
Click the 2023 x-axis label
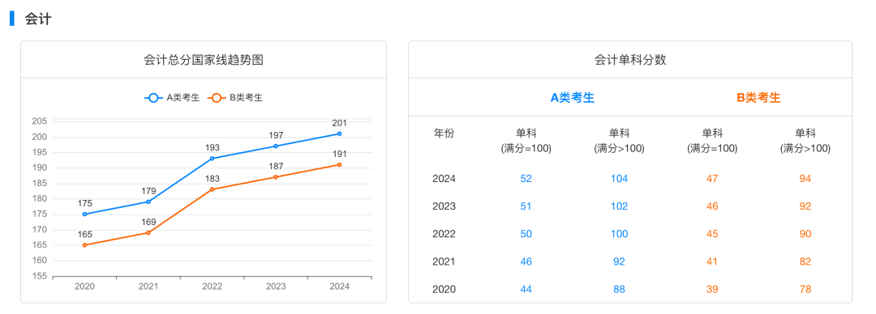276,286
